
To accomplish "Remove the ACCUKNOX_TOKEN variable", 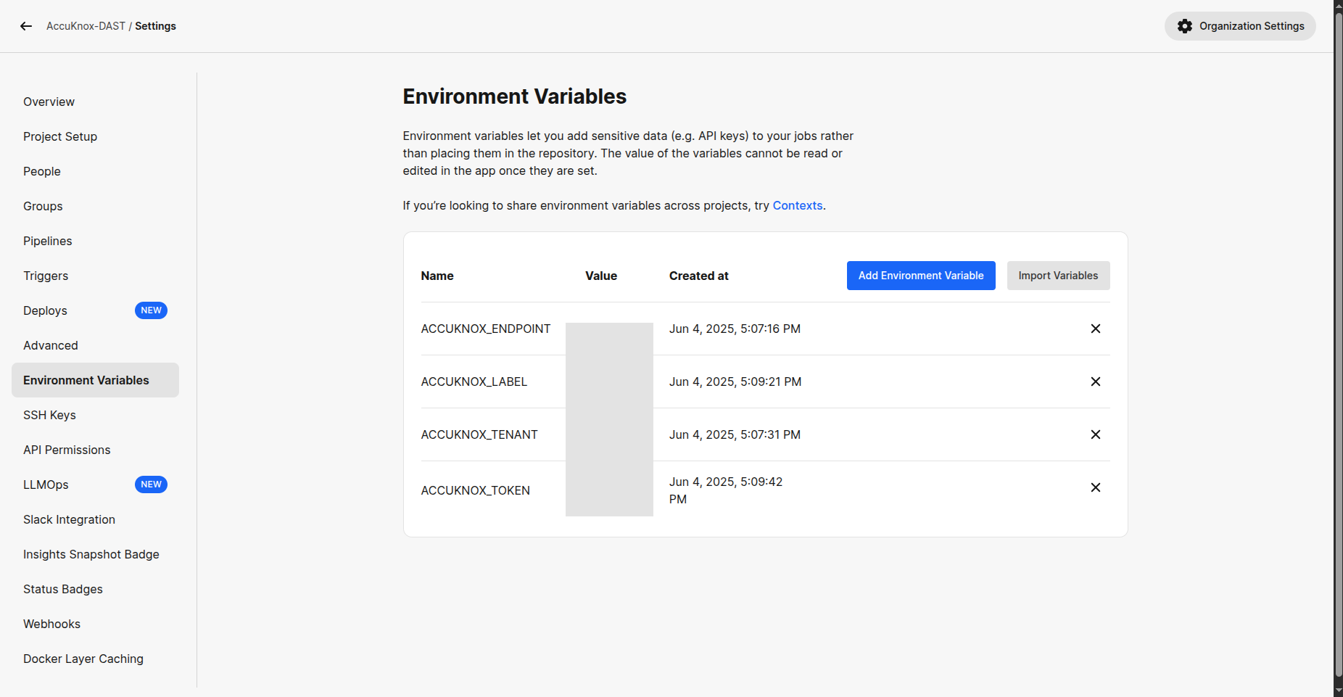I will click(1096, 487).
